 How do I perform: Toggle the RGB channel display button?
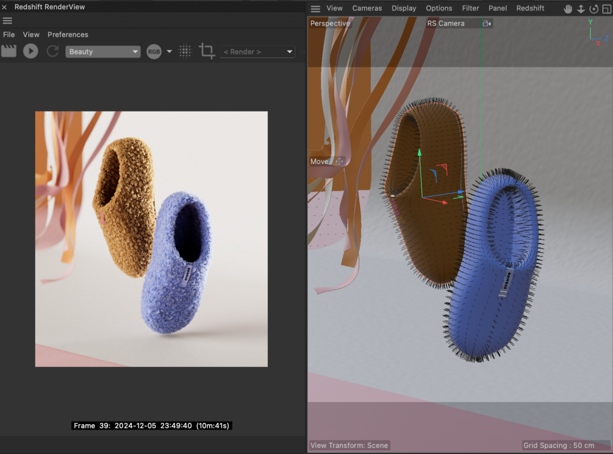pyautogui.click(x=154, y=52)
